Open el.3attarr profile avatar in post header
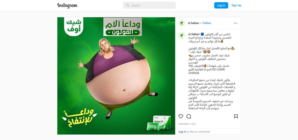The height and width of the screenshot is (140, 298). point(182,23)
